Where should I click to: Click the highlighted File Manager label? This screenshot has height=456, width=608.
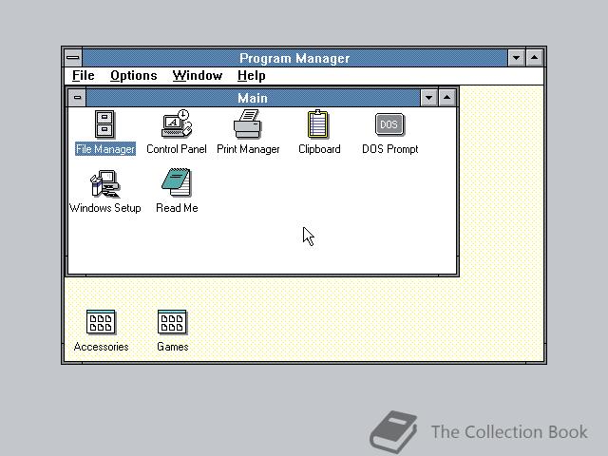pyautogui.click(x=105, y=149)
